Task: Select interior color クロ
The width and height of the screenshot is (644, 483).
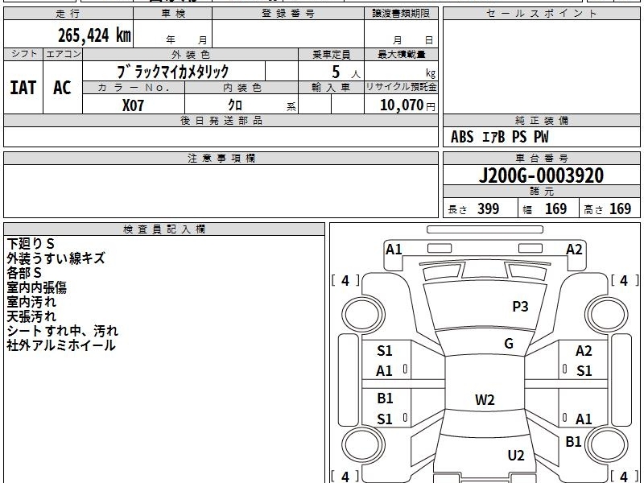Action: 235,105
